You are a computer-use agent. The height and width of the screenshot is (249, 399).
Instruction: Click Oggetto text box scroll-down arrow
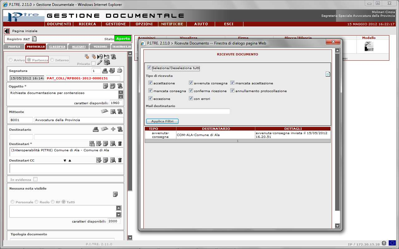click(x=121, y=97)
